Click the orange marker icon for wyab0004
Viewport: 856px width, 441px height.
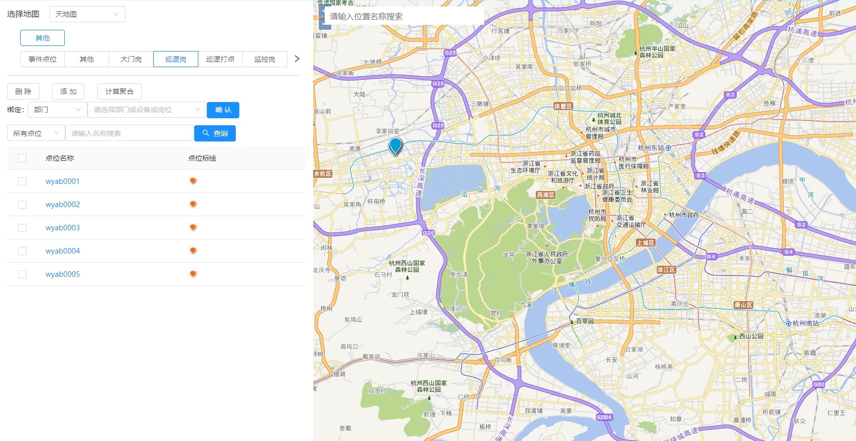pyautogui.click(x=193, y=251)
